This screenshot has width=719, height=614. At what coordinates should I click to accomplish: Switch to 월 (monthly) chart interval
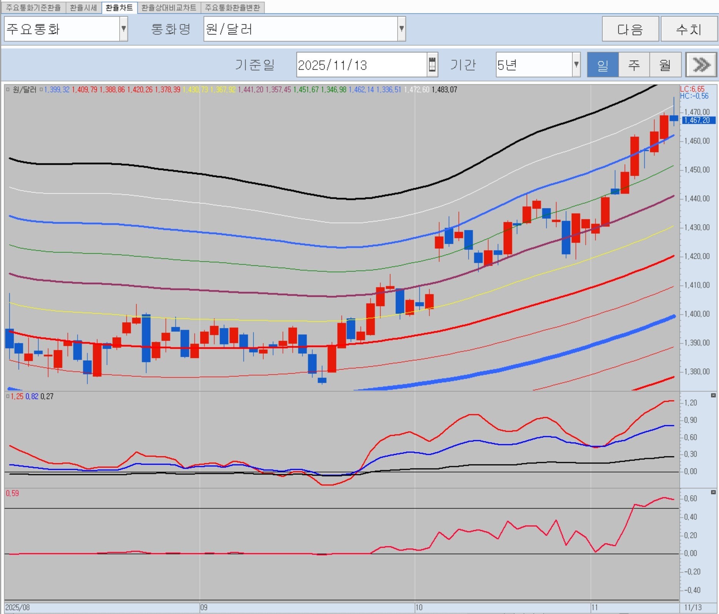pyautogui.click(x=665, y=65)
